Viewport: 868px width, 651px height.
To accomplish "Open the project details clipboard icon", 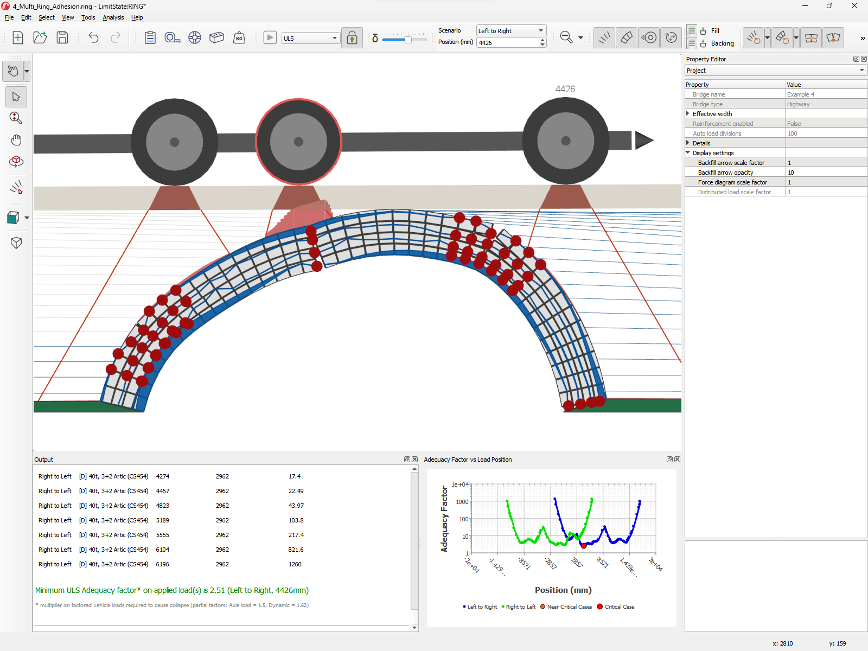I will click(150, 37).
